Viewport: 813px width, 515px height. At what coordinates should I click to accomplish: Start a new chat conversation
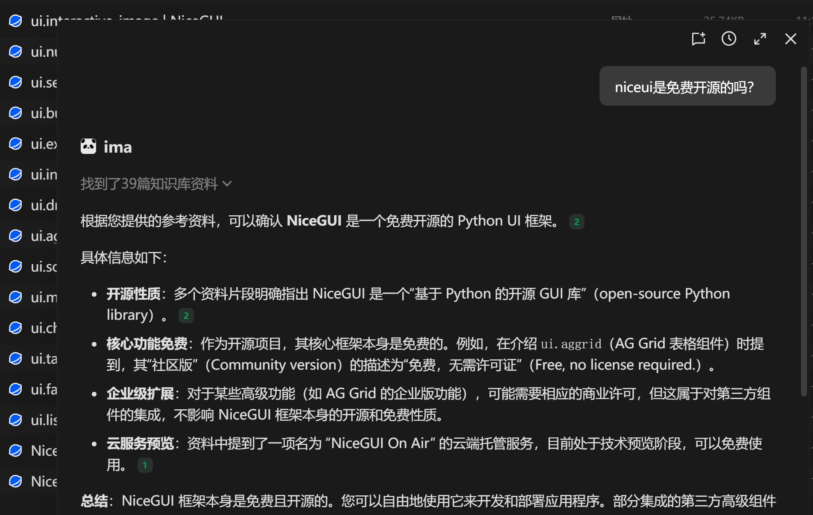pyautogui.click(x=699, y=39)
